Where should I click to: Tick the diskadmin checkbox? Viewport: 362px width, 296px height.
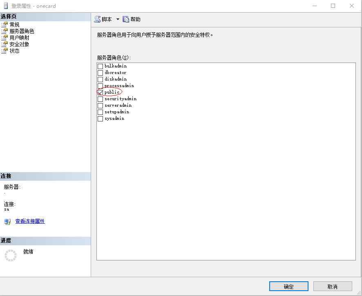100,79
